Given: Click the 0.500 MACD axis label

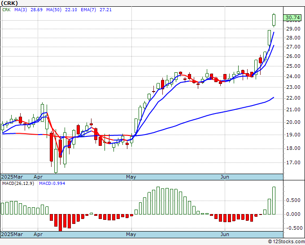Looking at the screenshot, I should [293, 201].
